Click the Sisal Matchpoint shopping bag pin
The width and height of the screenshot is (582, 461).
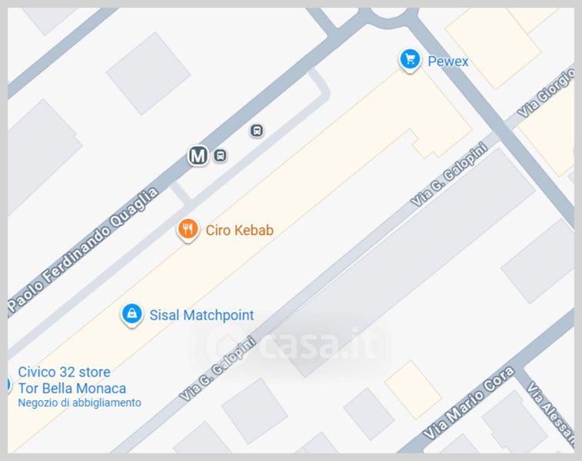click(131, 315)
